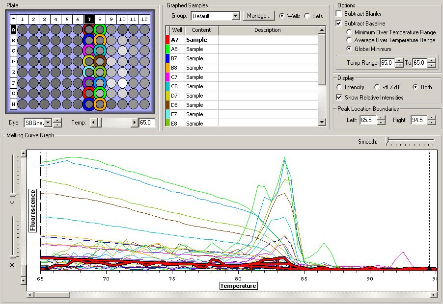Select well C7 with magenta ring
Screen dimensions: 443x304
[x=89, y=51]
